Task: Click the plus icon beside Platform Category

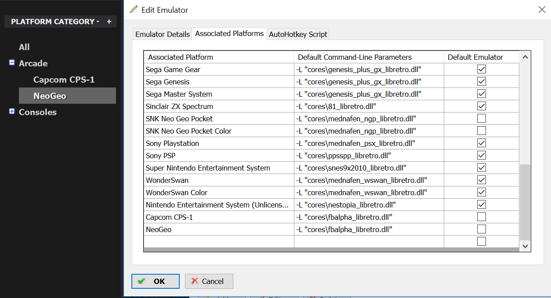Action: 109,22
